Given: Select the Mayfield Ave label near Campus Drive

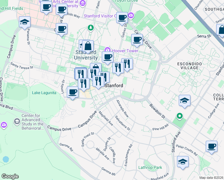Looking at the screenshot, I should [106, 118].
